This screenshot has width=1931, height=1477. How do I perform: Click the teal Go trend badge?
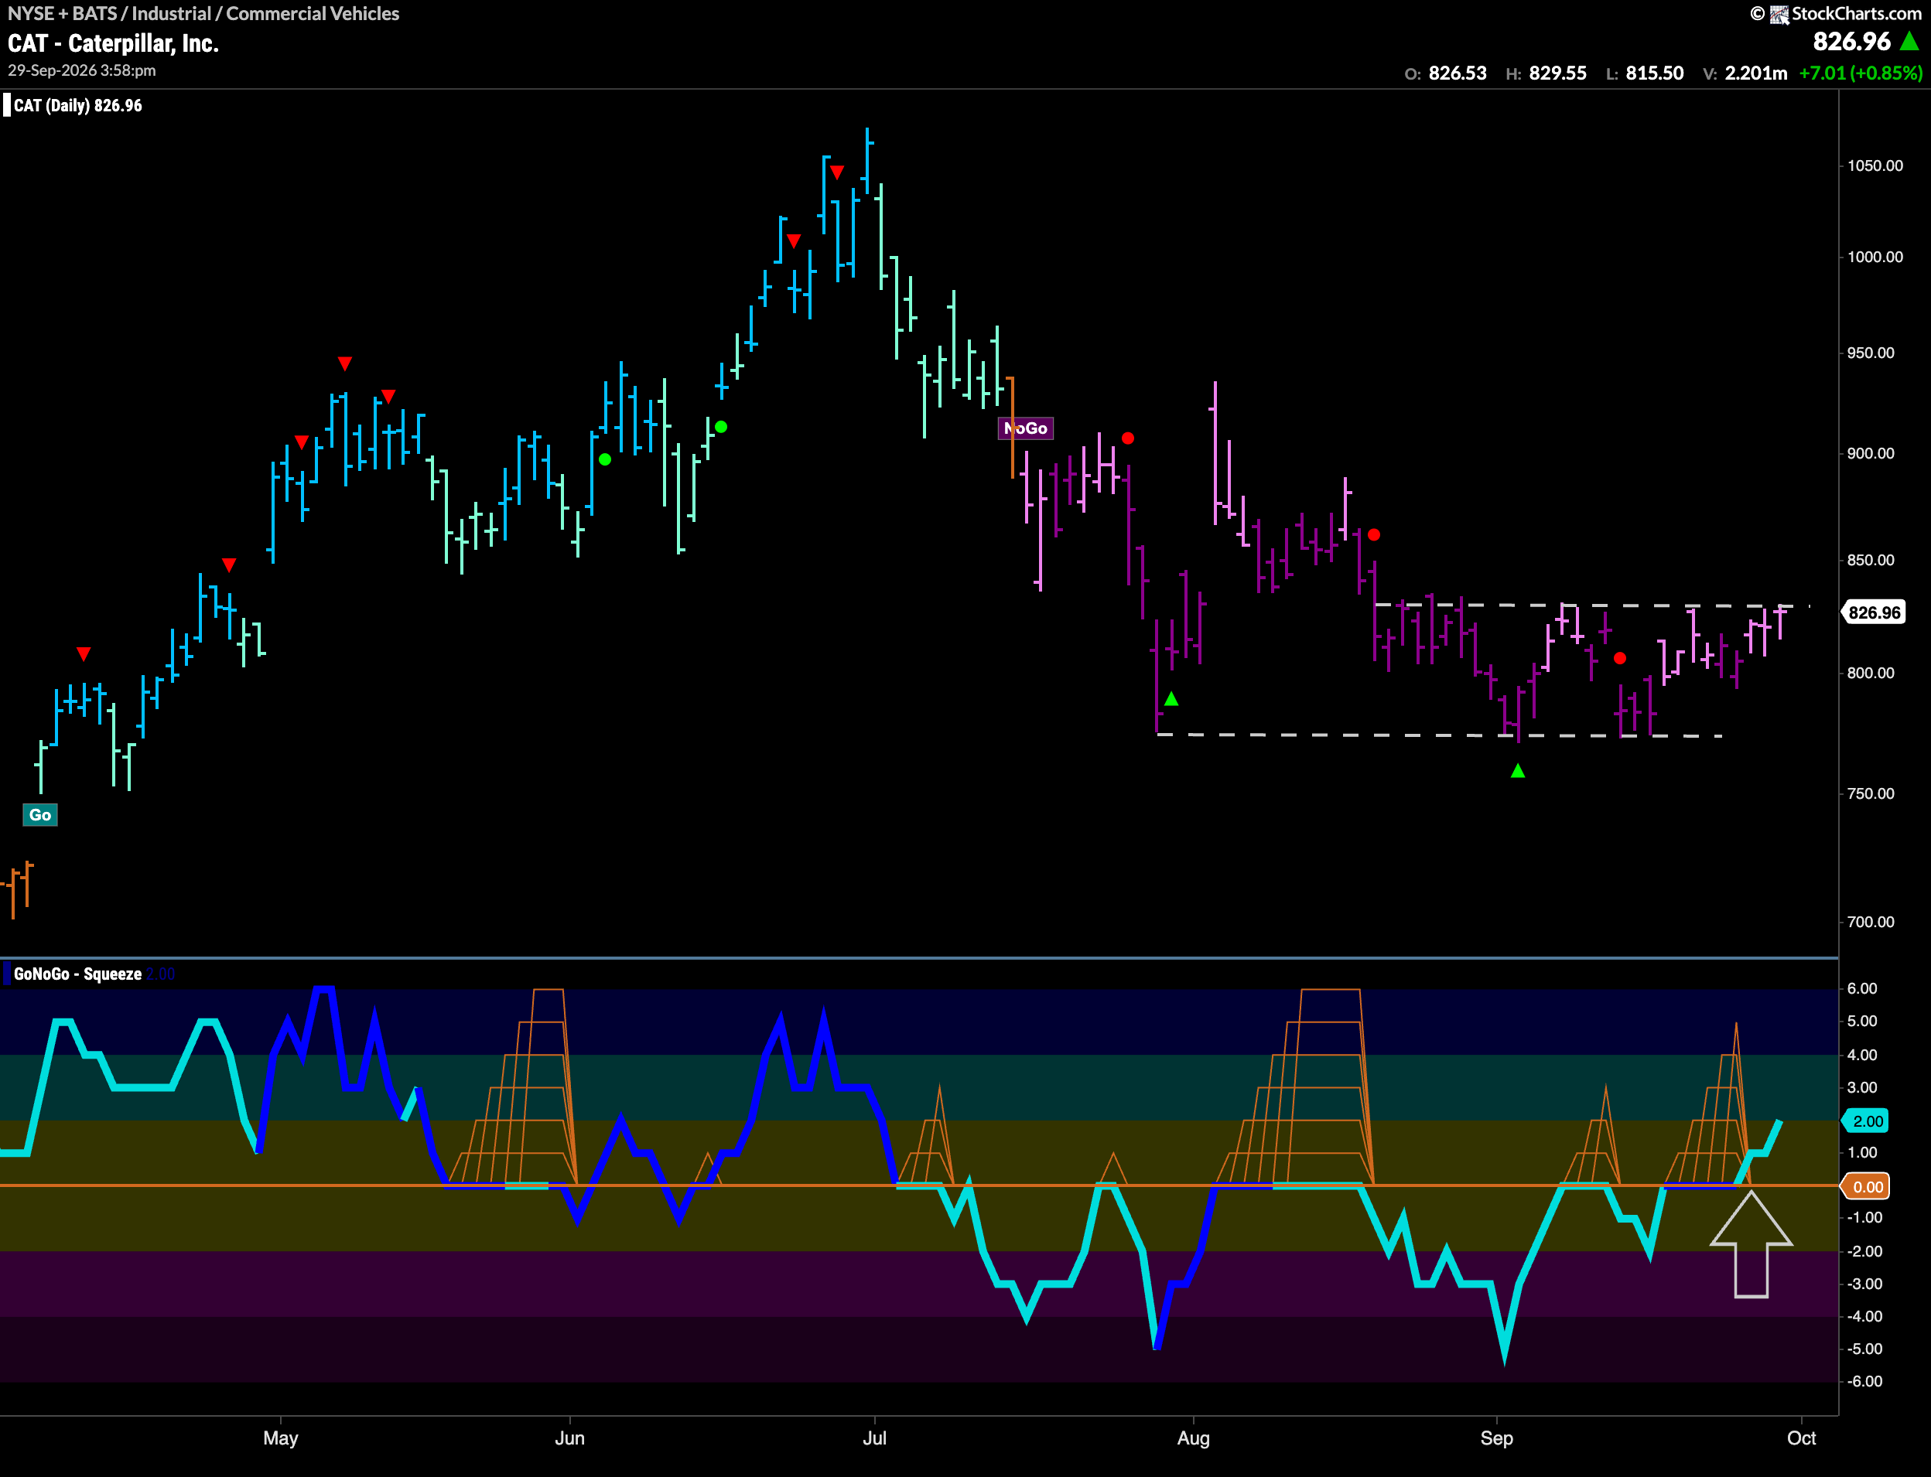click(x=39, y=814)
